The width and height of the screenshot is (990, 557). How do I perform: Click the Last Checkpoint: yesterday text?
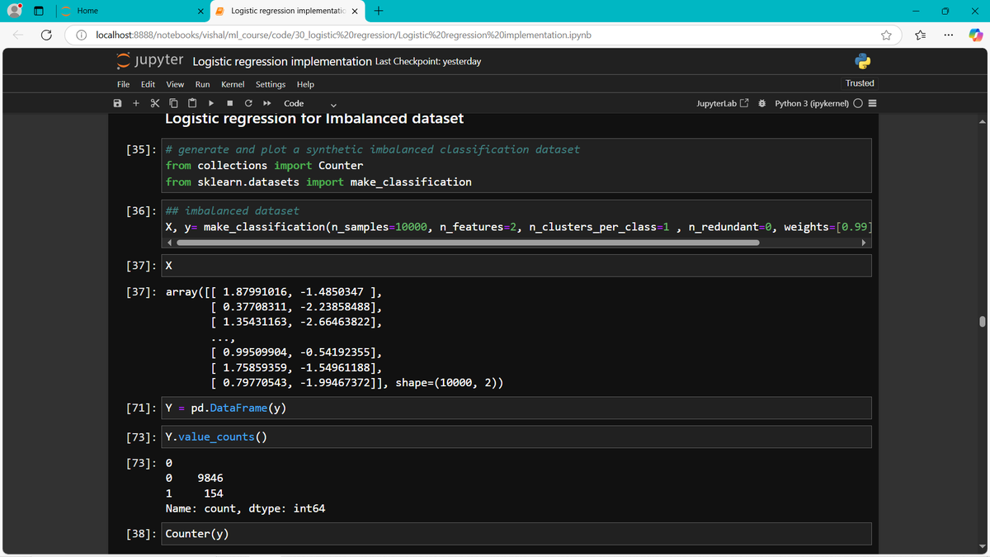click(x=428, y=61)
